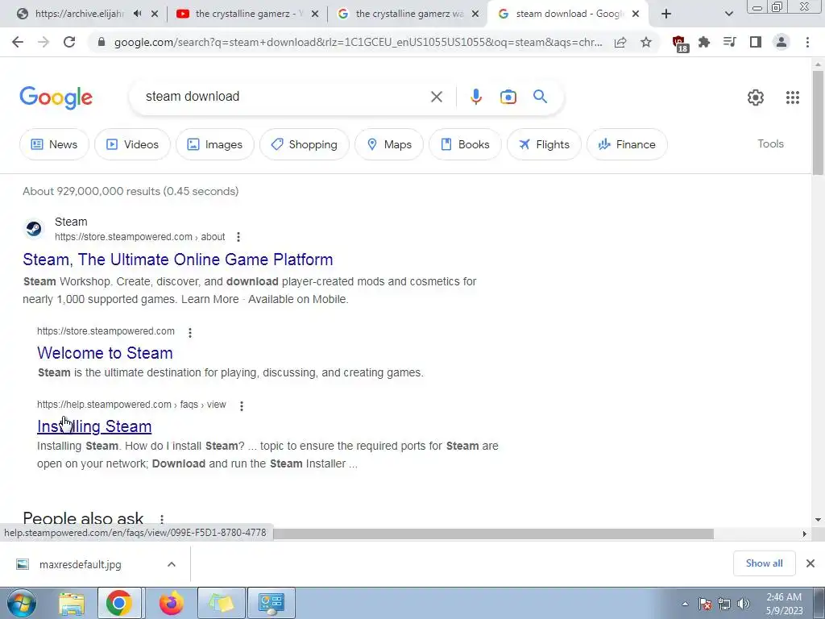Open a new tab with plus button
This screenshot has width=825, height=619.
(x=666, y=14)
